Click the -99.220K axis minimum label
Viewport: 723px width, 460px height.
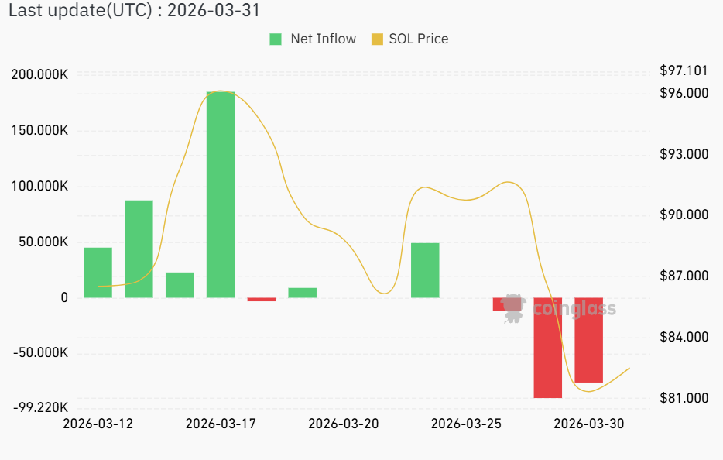pyautogui.click(x=39, y=408)
